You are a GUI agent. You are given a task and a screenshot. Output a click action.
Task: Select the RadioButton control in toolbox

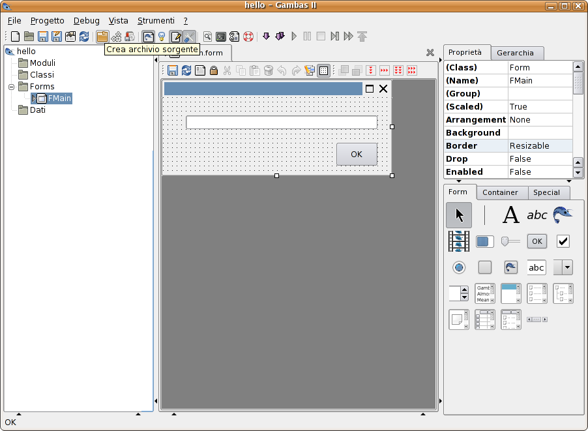[459, 267]
